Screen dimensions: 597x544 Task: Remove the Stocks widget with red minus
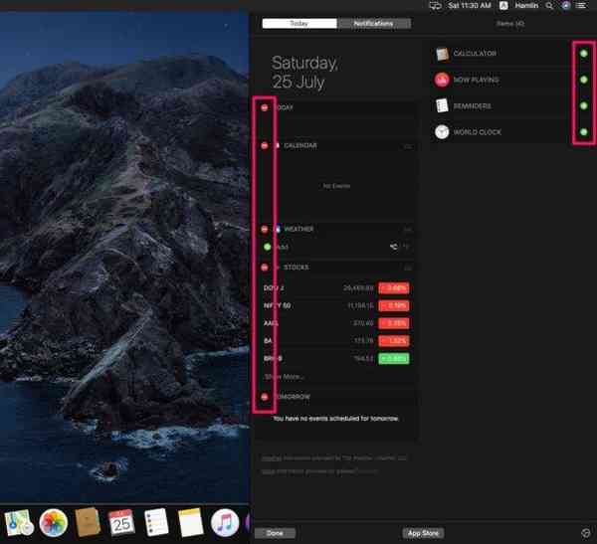pyautogui.click(x=265, y=268)
